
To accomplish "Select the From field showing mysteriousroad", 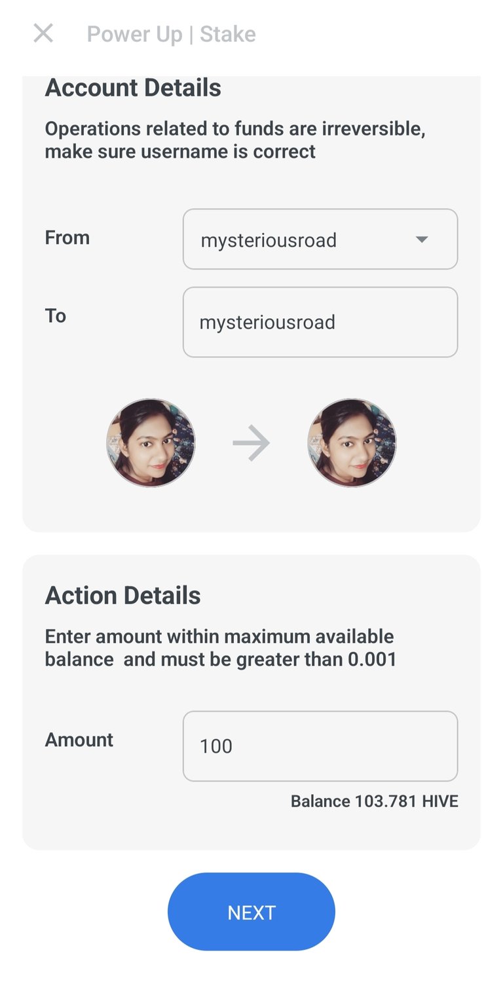I will point(320,239).
